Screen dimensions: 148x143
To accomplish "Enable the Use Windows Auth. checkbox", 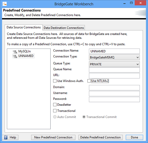I will pos(55,81).
